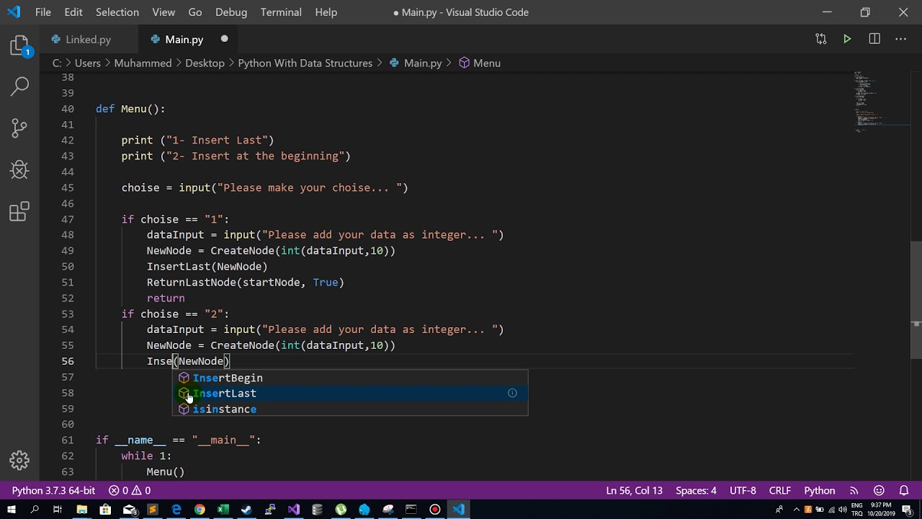Open the Extensions view
Screen dimensions: 922x519
pyautogui.click(x=19, y=211)
